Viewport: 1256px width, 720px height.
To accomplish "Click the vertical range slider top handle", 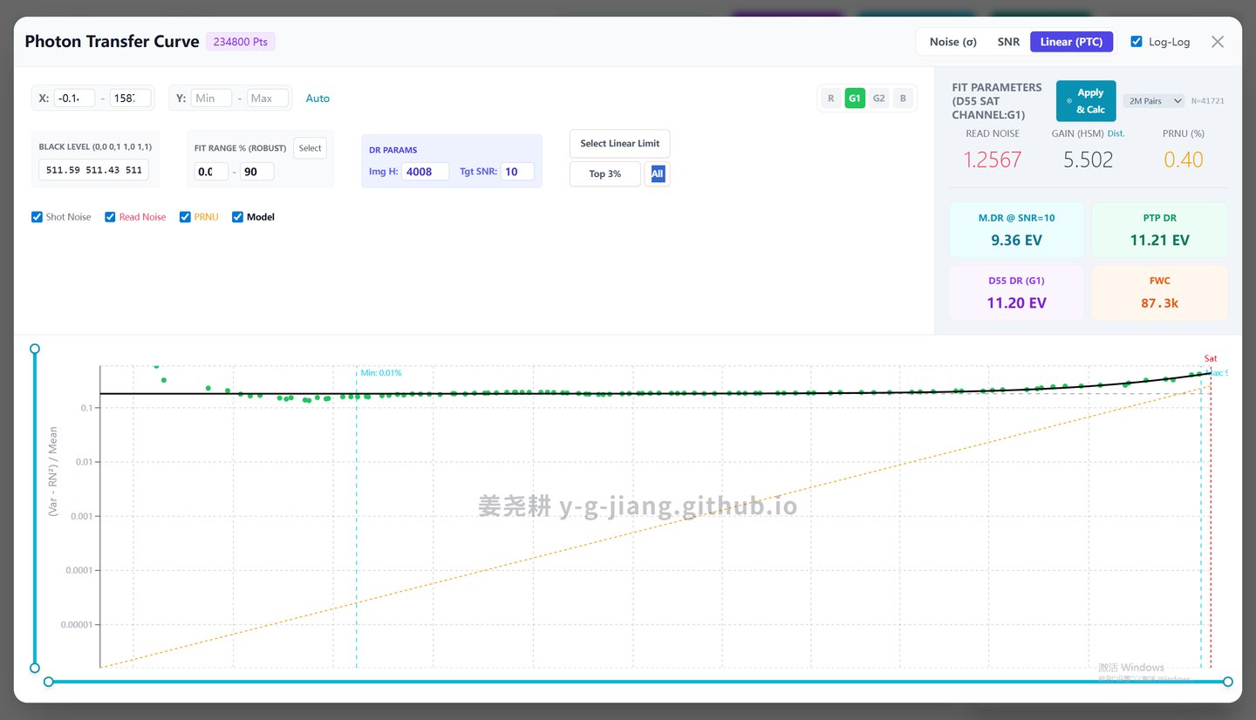I will pos(35,349).
